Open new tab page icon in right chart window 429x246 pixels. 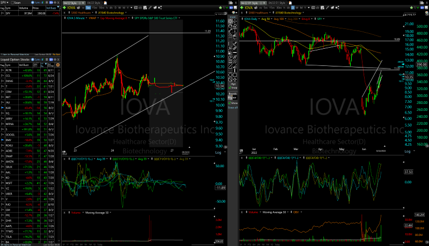tap(290, 3)
